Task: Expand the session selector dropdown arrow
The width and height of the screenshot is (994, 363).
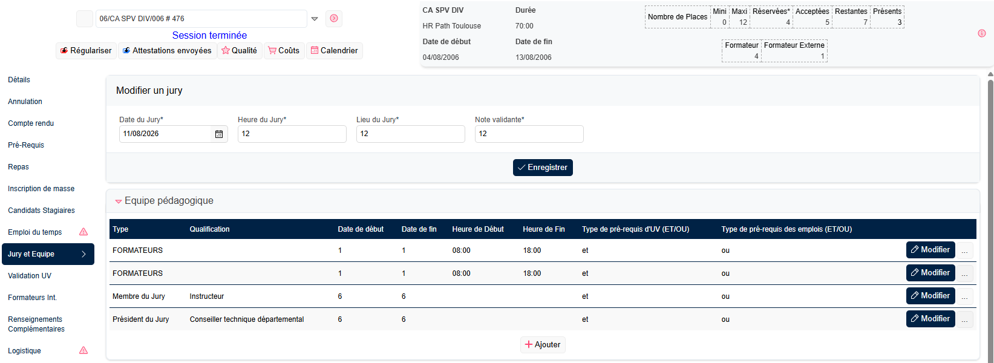Action: (315, 19)
